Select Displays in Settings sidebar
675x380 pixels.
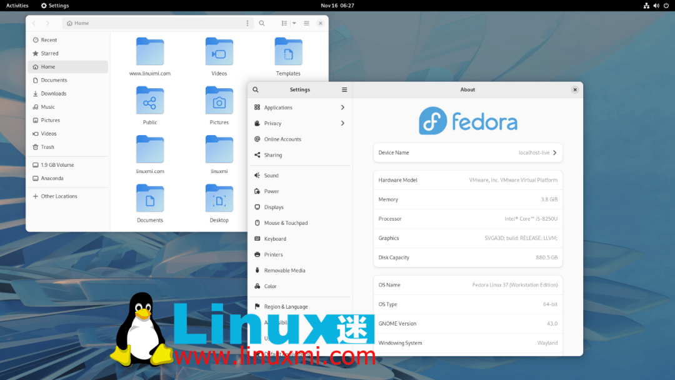(273, 207)
